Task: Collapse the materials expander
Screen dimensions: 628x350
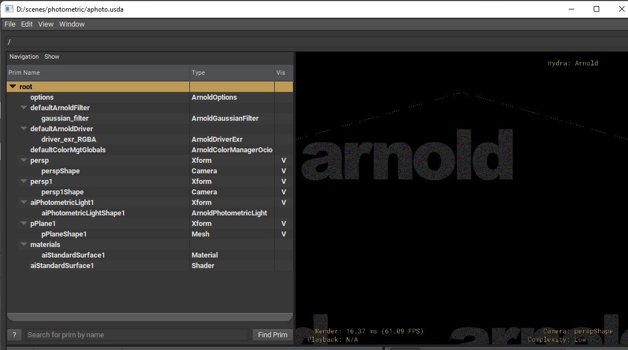Action: click(x=24, y=244)
